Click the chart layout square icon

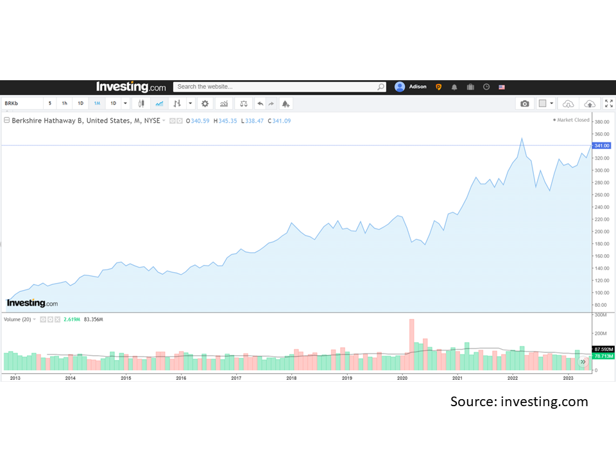(x=543, y=103)
